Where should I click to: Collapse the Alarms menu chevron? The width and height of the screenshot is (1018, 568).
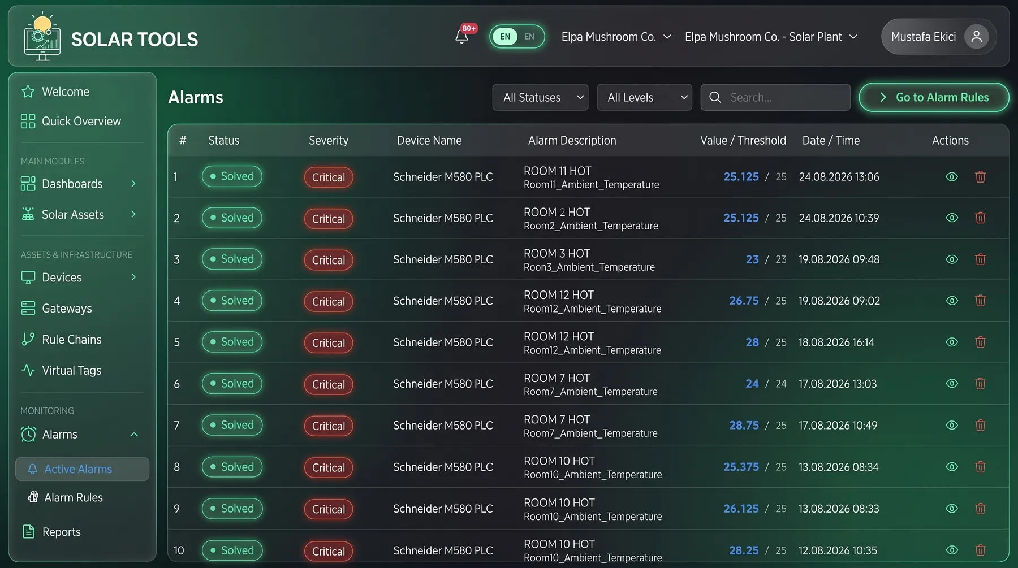pos(134,435)
